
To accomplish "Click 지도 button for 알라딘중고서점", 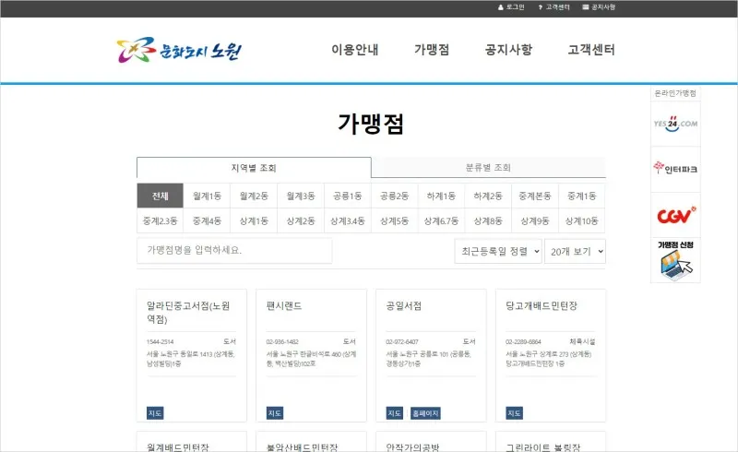I will [155, 412].
